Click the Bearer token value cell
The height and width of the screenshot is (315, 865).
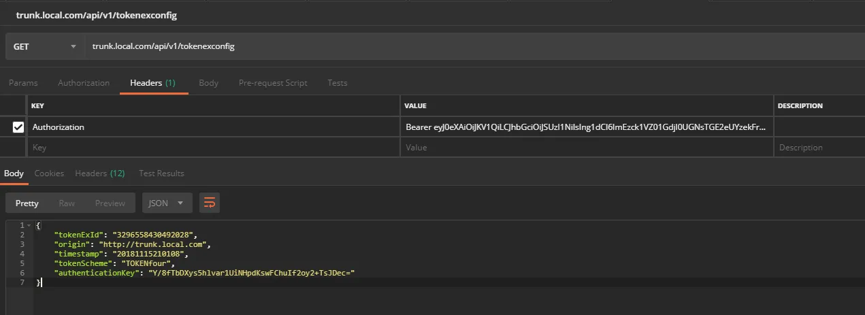tap(587, 127)
